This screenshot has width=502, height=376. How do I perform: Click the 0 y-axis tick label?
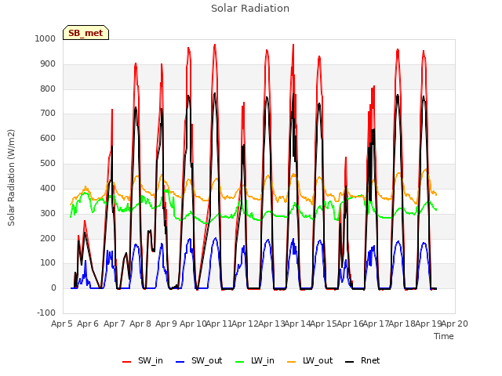53,287
